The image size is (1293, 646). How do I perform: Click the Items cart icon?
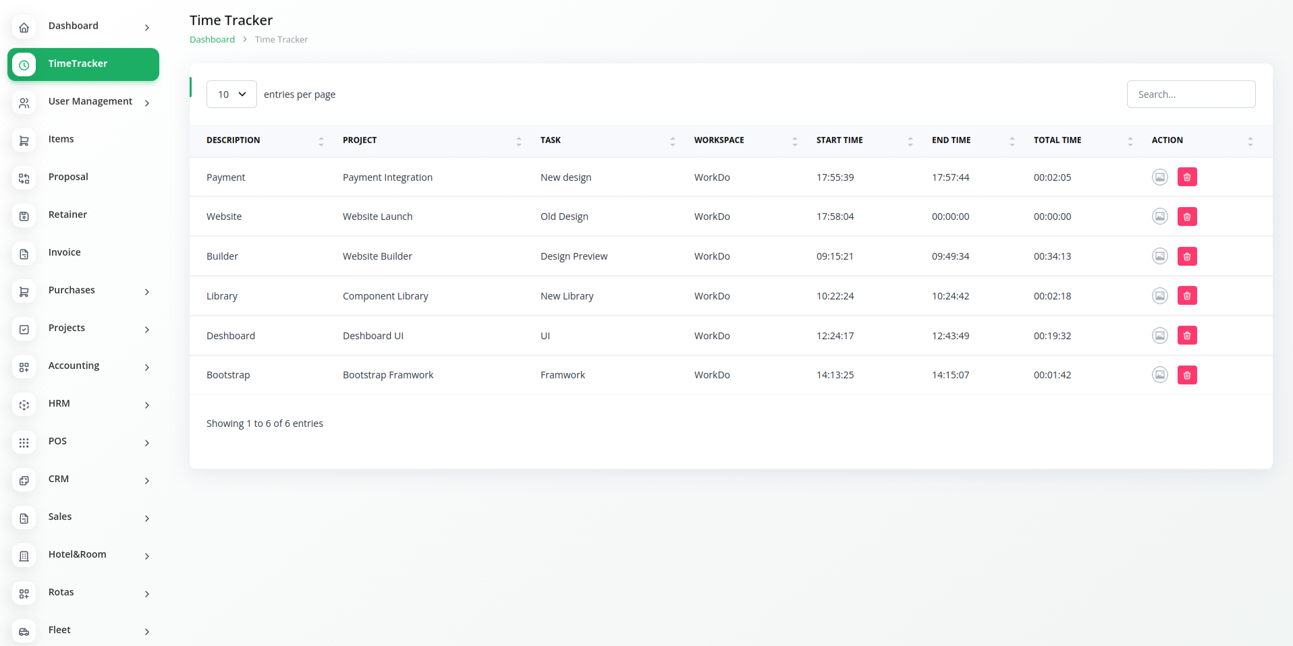[x=24, y=141]
